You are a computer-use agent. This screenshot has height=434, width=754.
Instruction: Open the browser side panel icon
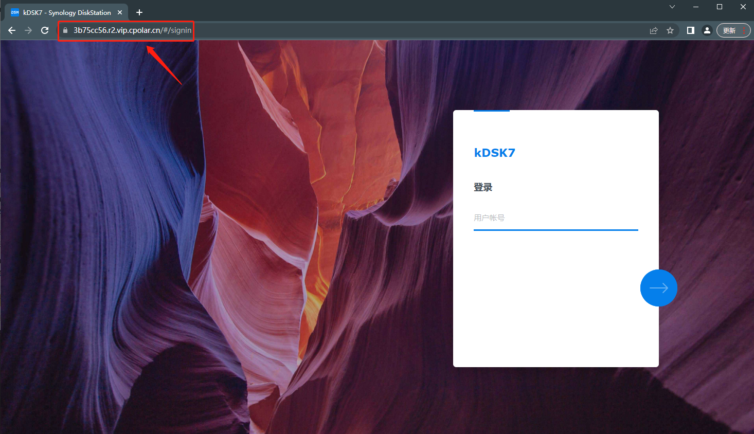691,30
